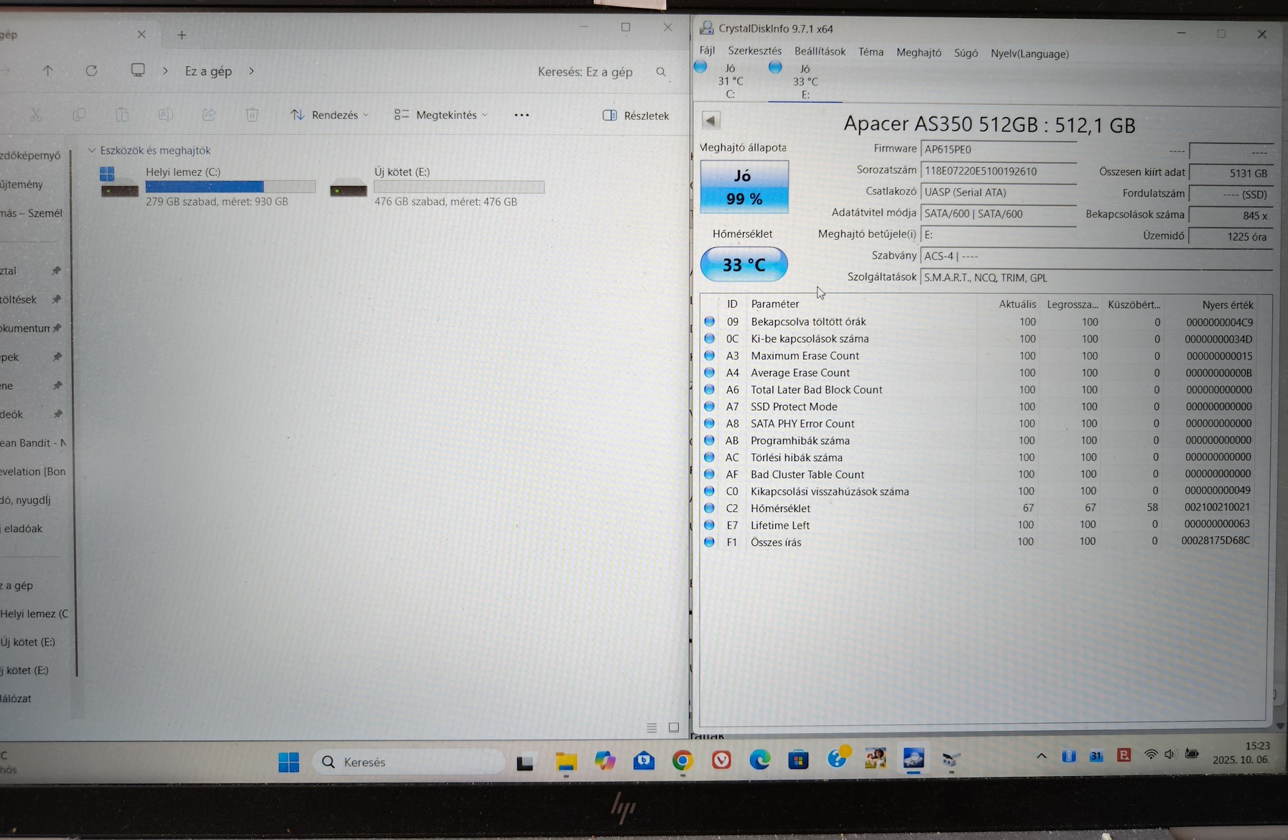Viewport: 1288px width, 840px height.
Task: Open the Windows Start menu
Action: pyautogui.click(x=289, y=762)
